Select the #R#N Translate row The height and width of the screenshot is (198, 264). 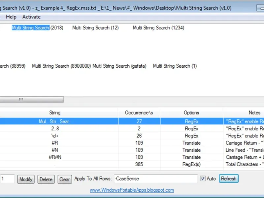[132, 157]
